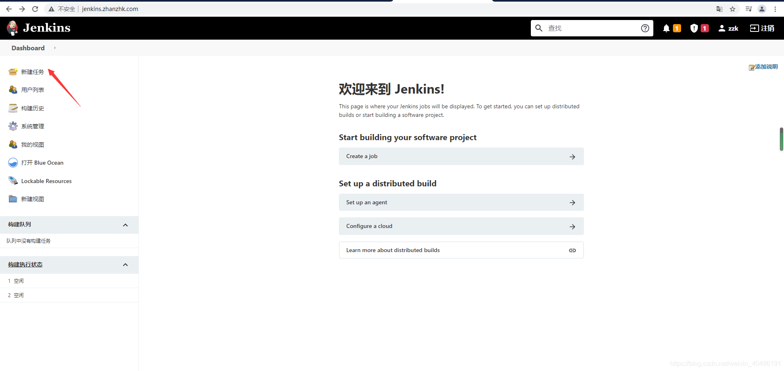
Task: Open 构建历史 in the sidebar
Action: point(32,108)
